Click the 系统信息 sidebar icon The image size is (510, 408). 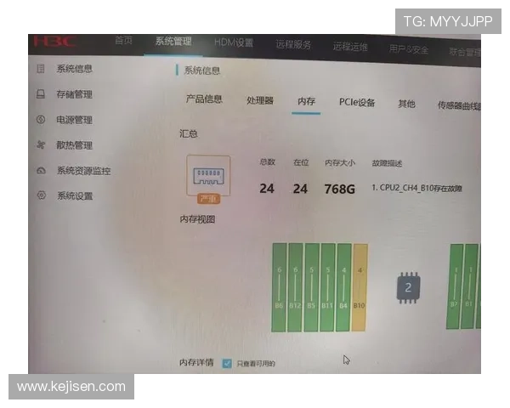point(41,69)
